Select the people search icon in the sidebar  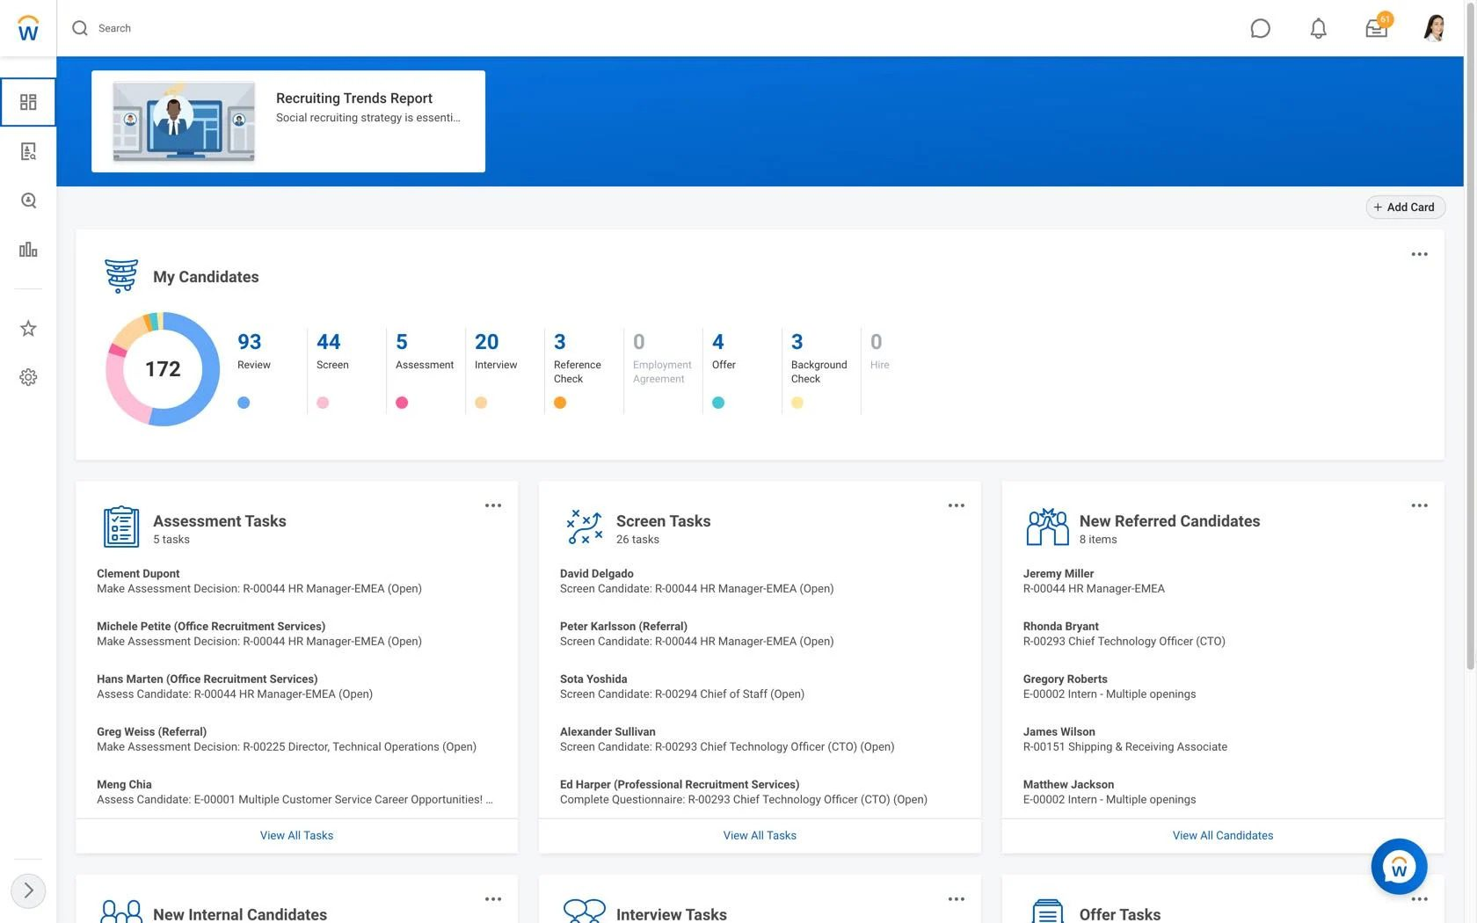point(28,200)
